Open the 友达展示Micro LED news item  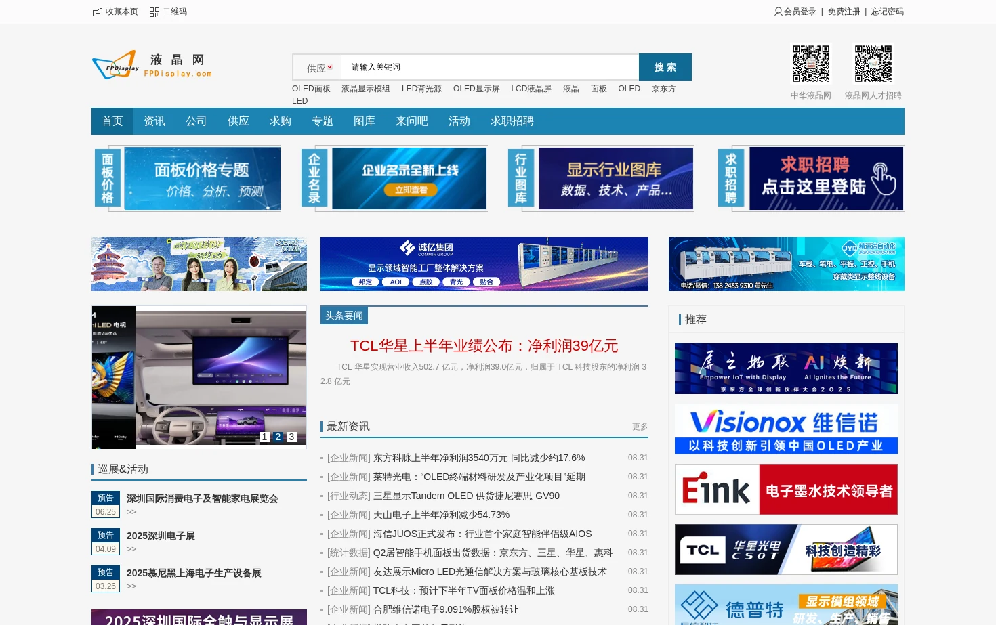coord(490,572)
